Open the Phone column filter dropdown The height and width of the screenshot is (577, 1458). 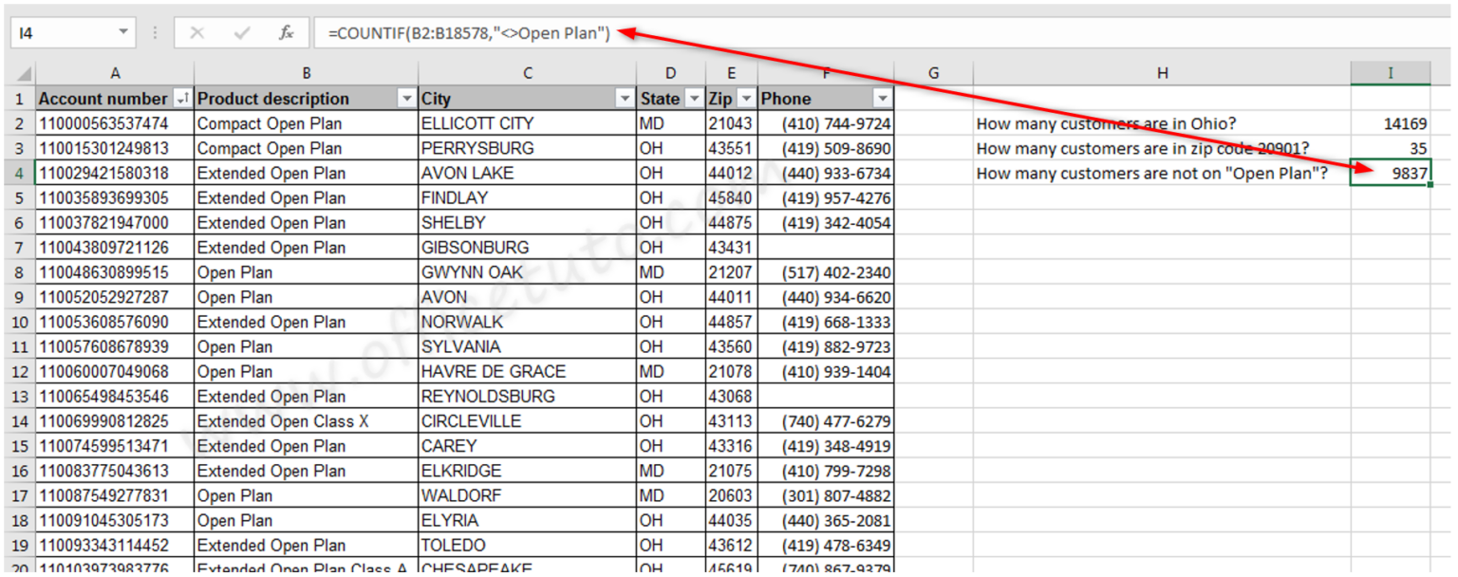[882, 99]
